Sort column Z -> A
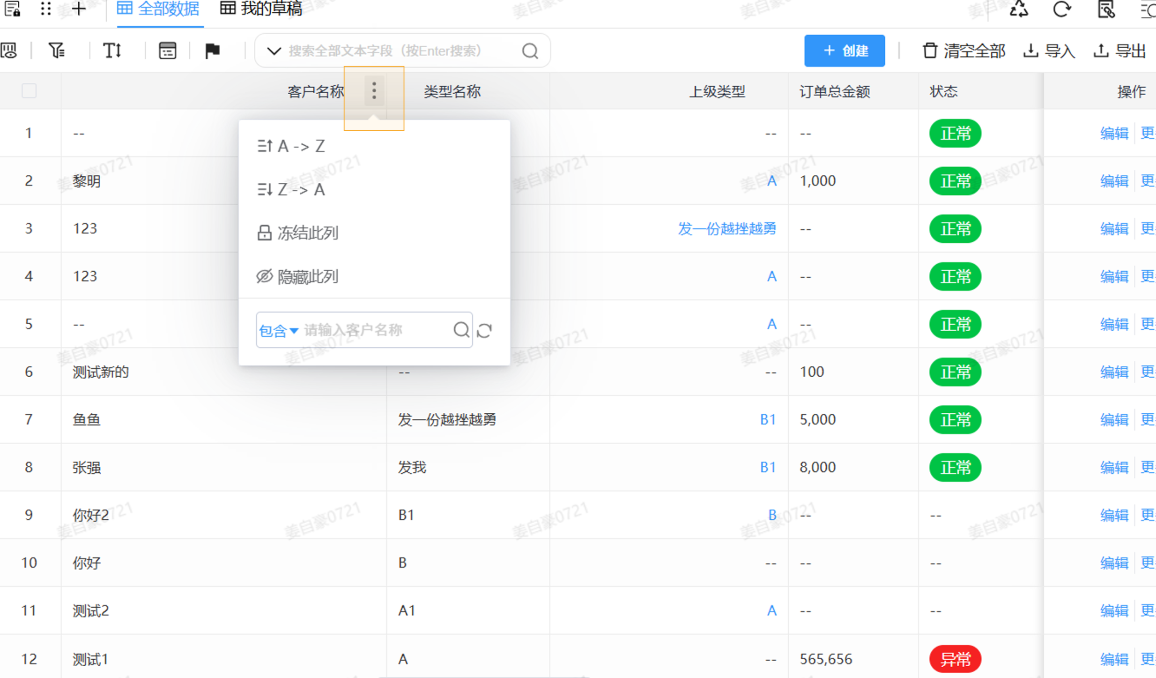 click(x=290, y=190)
